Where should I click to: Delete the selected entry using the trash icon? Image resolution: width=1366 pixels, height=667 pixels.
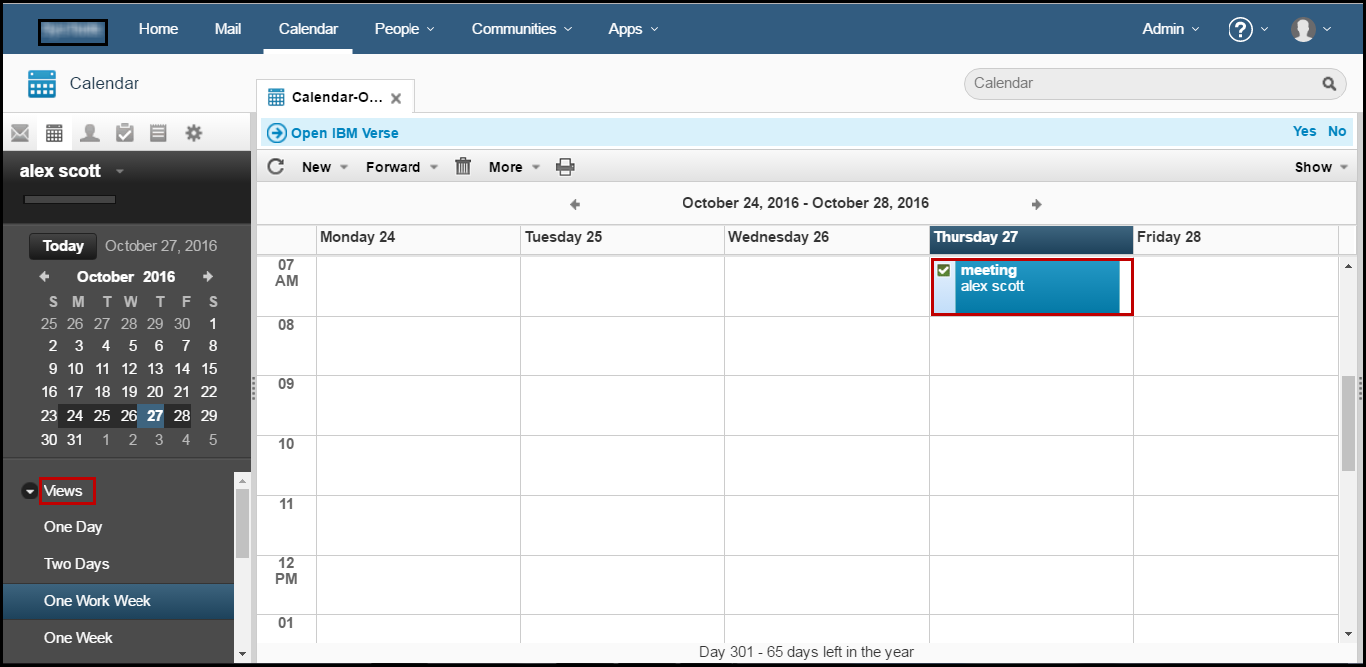tap(463, 166)
